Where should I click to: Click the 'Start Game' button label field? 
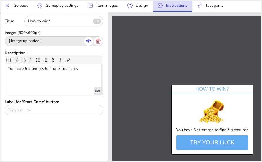(54, 110)
